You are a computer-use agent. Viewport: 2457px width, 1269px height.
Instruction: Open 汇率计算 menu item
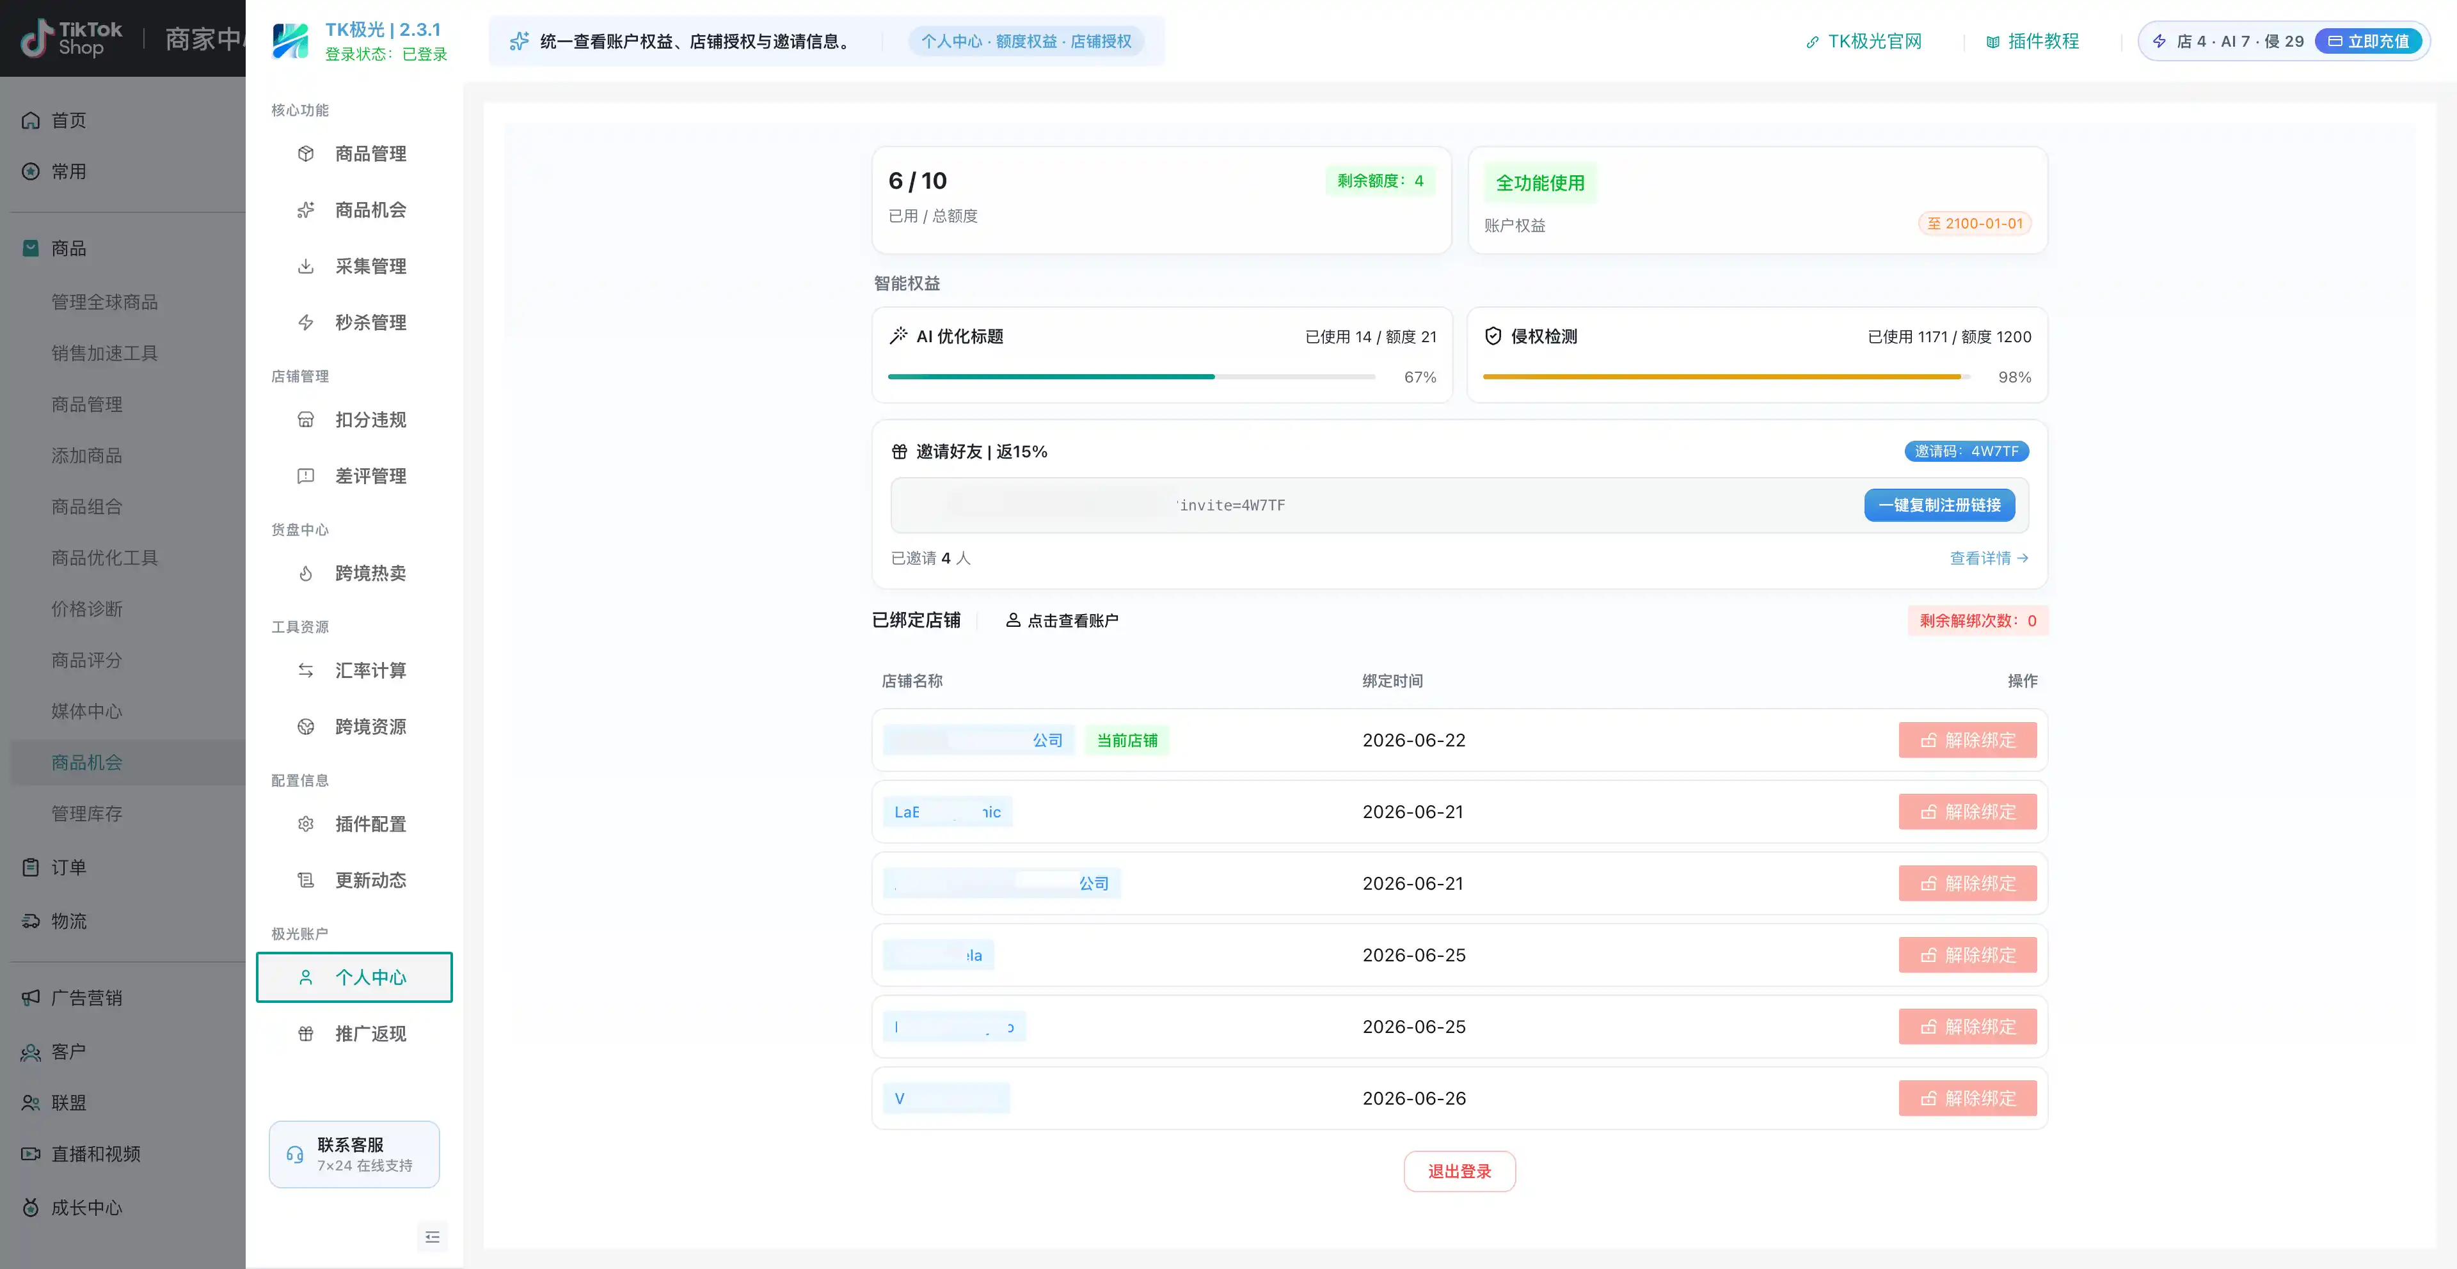click(x=354, y=670)
